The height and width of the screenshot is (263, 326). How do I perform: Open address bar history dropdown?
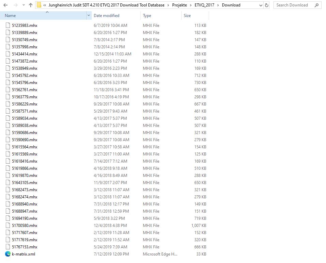[261, 5]
